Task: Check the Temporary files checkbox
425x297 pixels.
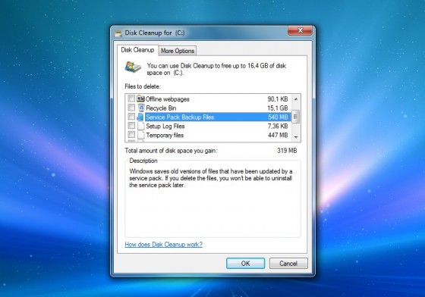Action: (131, 134)
